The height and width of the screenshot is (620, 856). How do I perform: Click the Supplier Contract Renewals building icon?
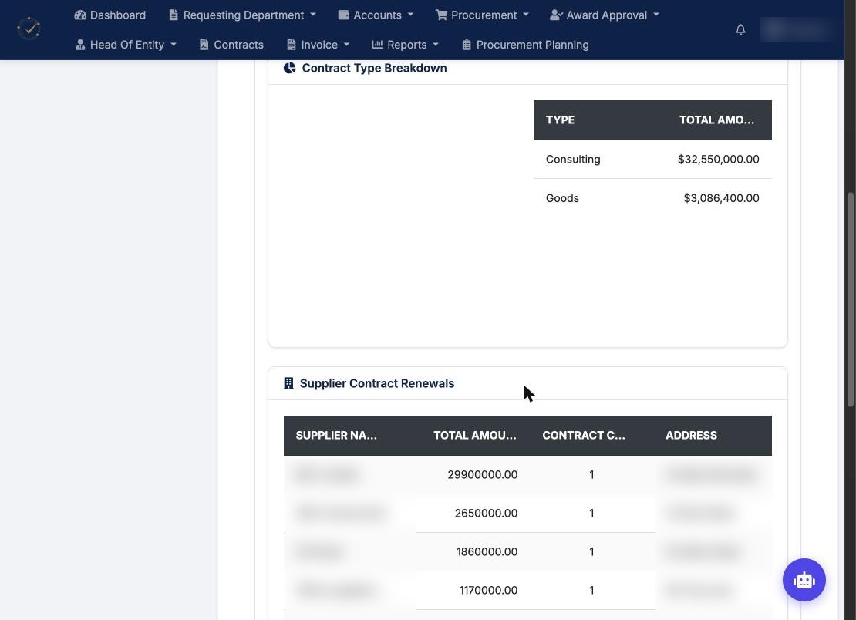288,383
